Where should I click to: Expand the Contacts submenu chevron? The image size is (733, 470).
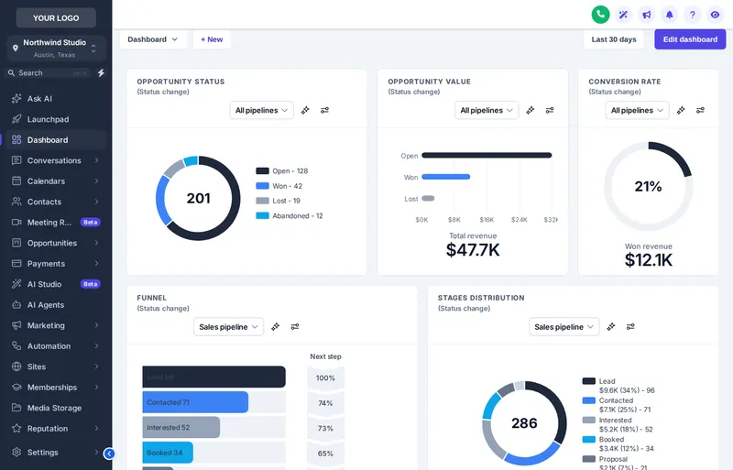click(x=96, y=202)
